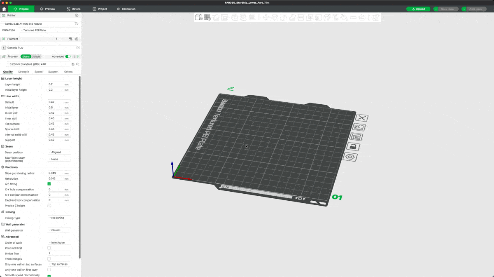This screenshot has width=494, height=277.
Task: Click the Upload button
Action: pos(418,9)
